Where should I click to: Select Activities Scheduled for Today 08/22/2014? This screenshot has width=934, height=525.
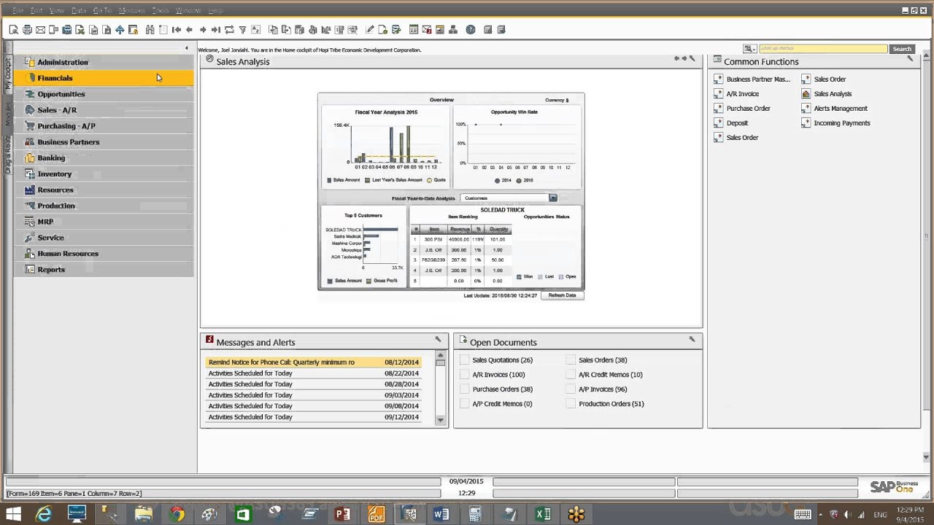click(x=314, y=373)
